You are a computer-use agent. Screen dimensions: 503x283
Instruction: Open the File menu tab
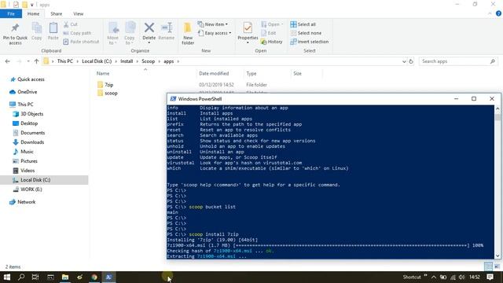click(x=11, y=14)
